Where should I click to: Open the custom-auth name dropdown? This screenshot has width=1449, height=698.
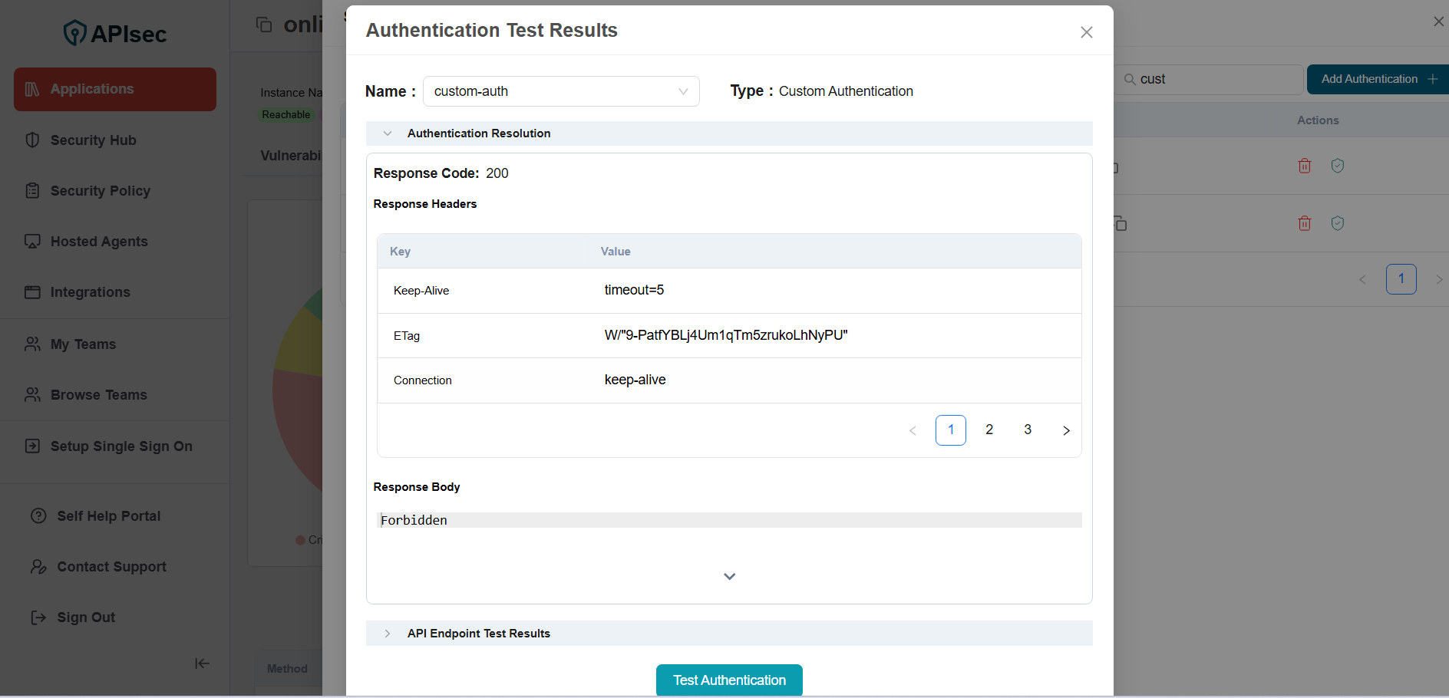682,91
